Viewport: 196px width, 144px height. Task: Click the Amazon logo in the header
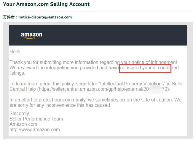[x=31, y=35]
